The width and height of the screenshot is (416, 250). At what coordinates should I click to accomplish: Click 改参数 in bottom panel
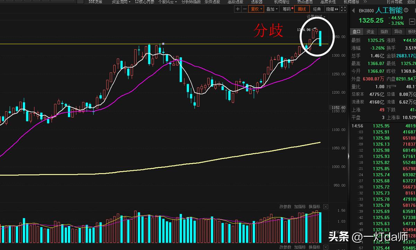click(x=286, y=247)
